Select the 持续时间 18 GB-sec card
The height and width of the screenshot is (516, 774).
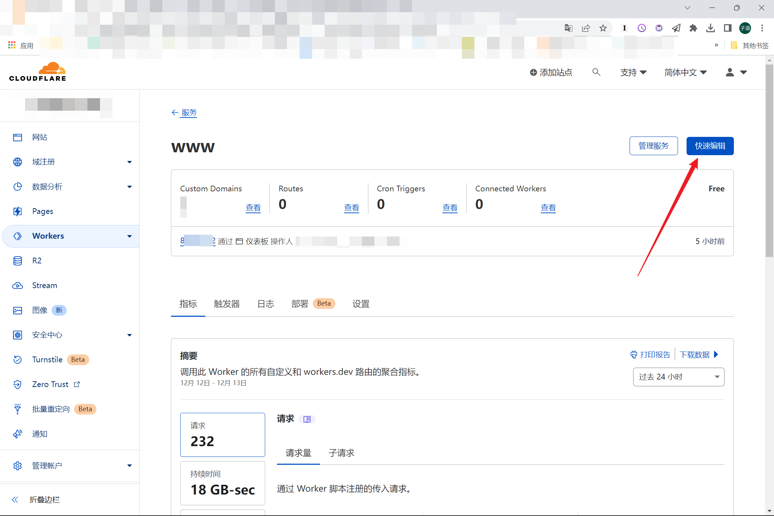(x=223, y=483)
